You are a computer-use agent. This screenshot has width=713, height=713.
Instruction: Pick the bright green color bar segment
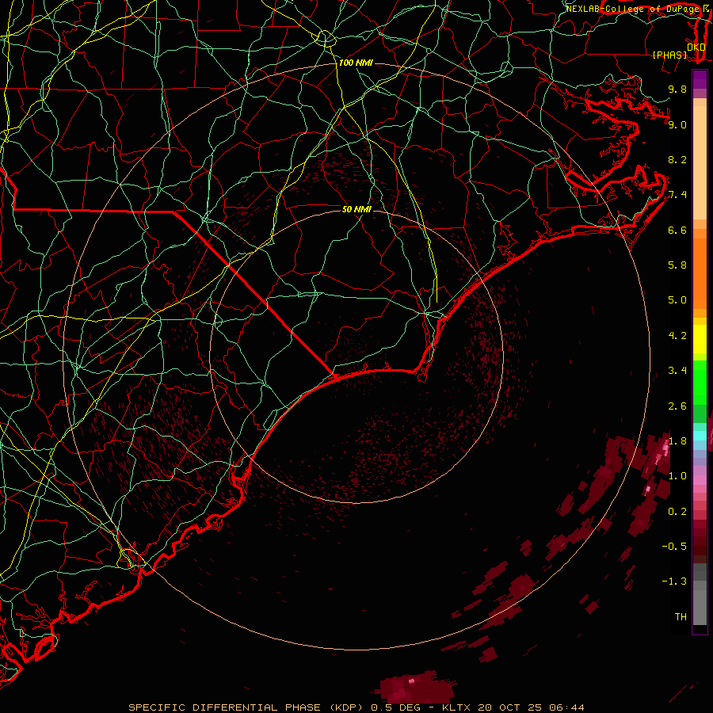click(x=700, y=383)
